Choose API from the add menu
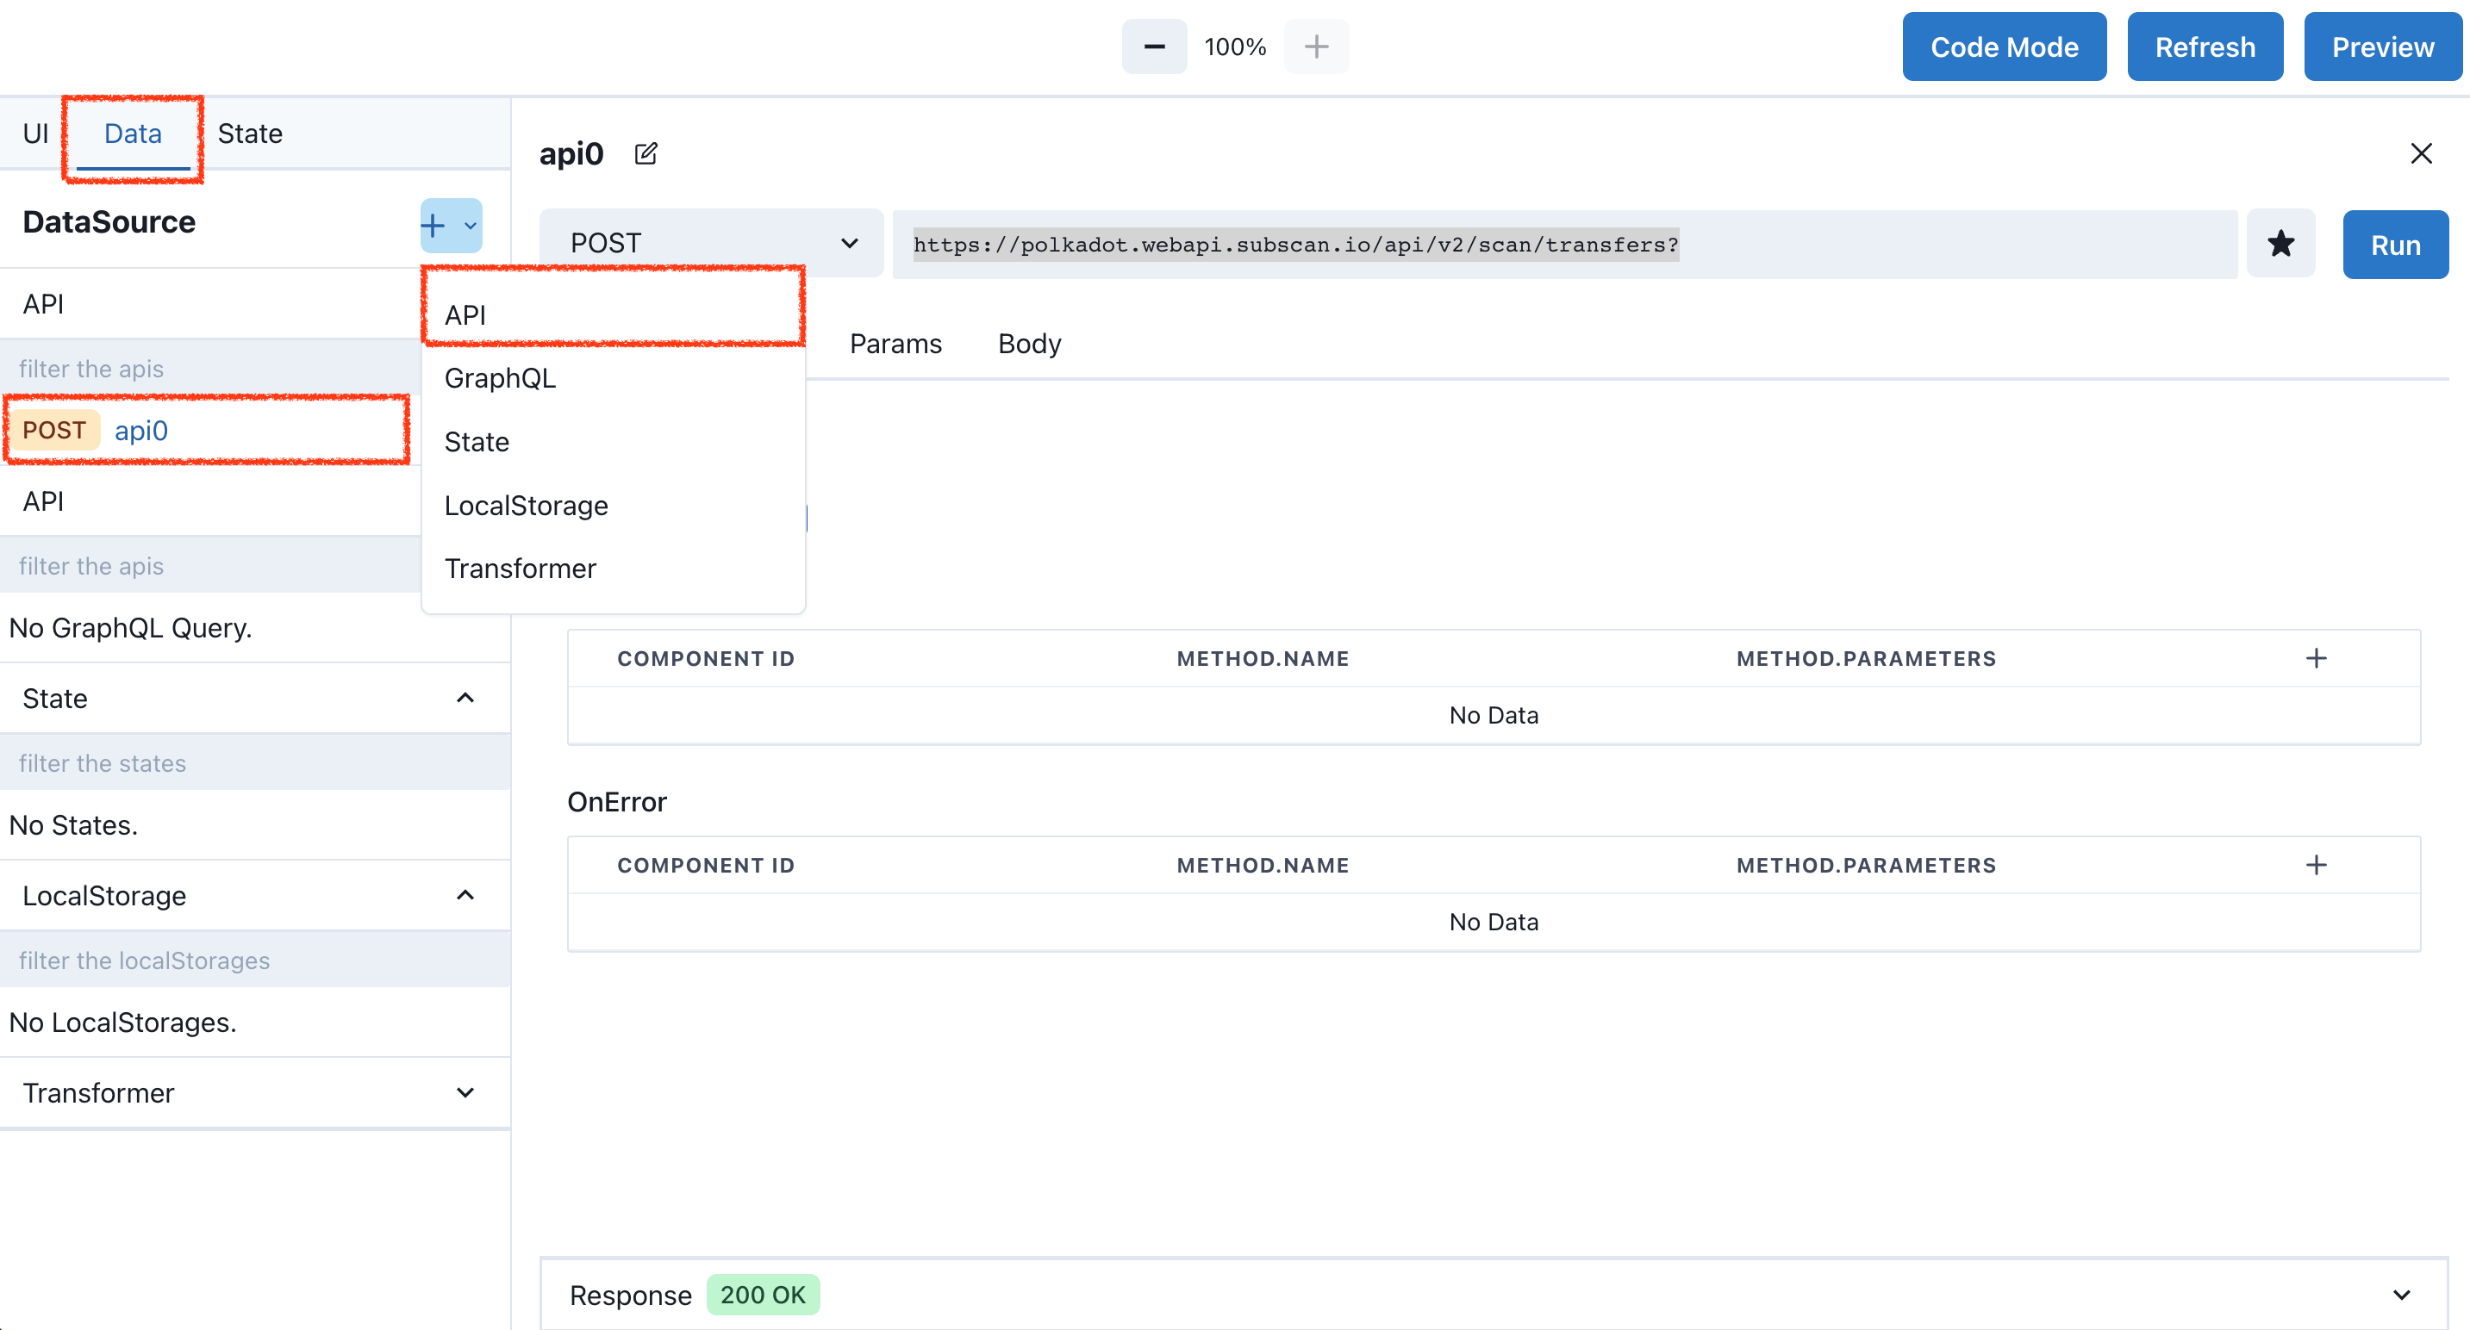Viewport: 2470px width, 1330px height. point(614,315)
